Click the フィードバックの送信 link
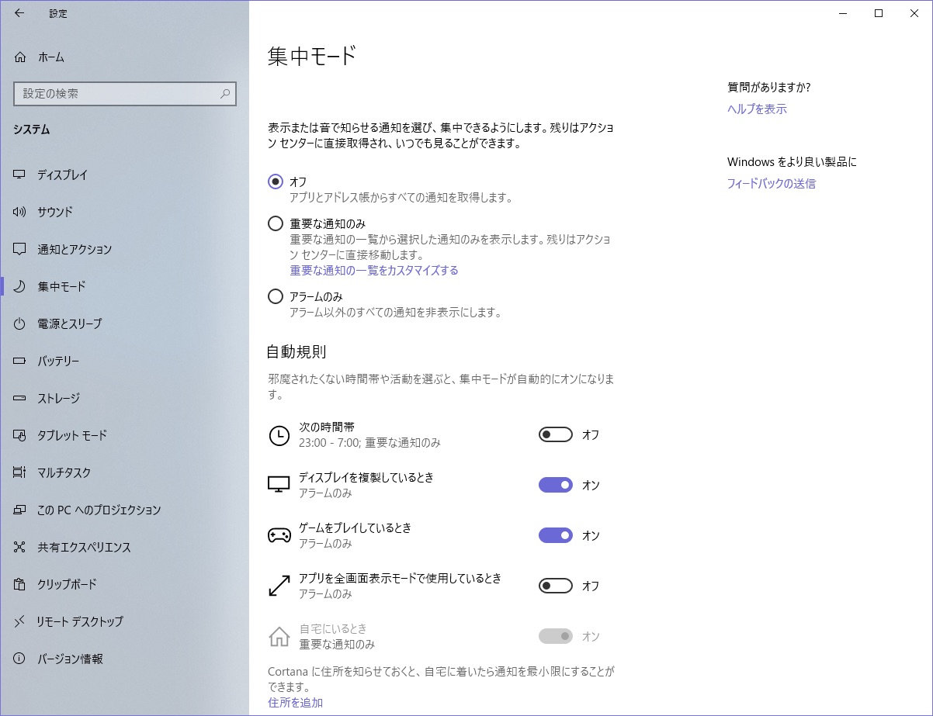This screenshot has width=933, height=716. pyautogui.click(x=772, y=183)
